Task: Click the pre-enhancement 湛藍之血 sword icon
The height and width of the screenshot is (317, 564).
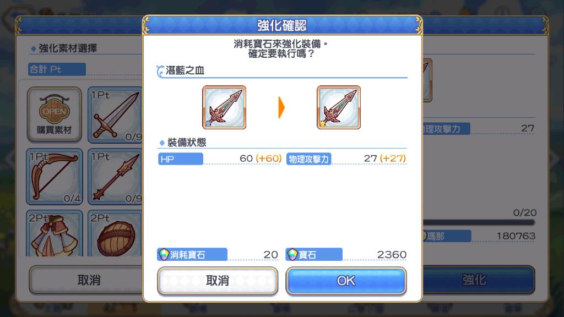Action: 224,107
